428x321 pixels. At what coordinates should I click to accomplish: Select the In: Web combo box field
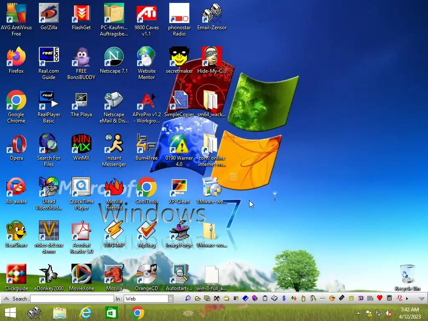(148, 298)
